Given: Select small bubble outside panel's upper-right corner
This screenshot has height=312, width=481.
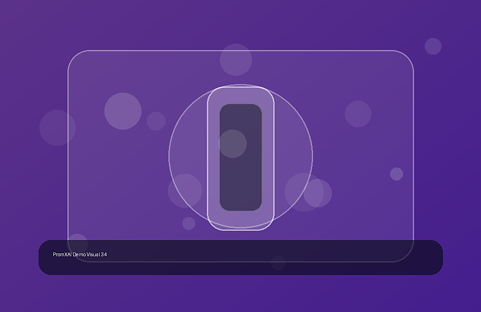Looking at the screenshot, I should [x=433, y=46].
